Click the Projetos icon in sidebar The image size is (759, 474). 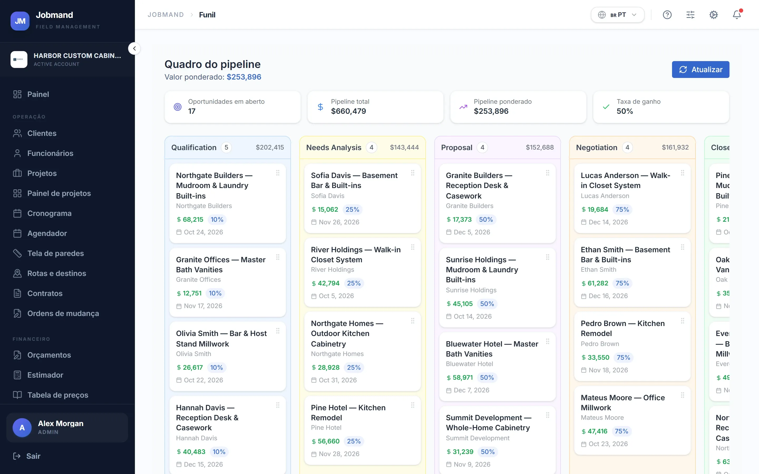(17, 173)
